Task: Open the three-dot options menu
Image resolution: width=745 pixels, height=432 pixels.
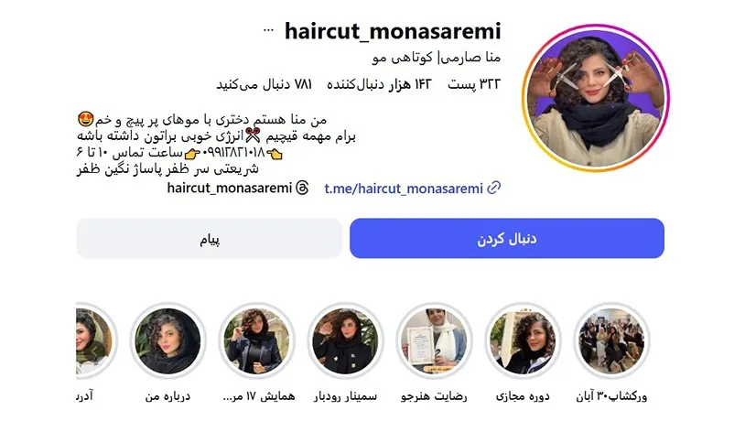Action: pyautogui.click(x=268, y=31)
